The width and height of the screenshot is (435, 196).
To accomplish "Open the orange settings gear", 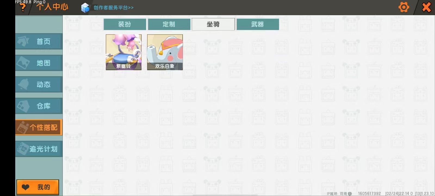I will 404,7.
